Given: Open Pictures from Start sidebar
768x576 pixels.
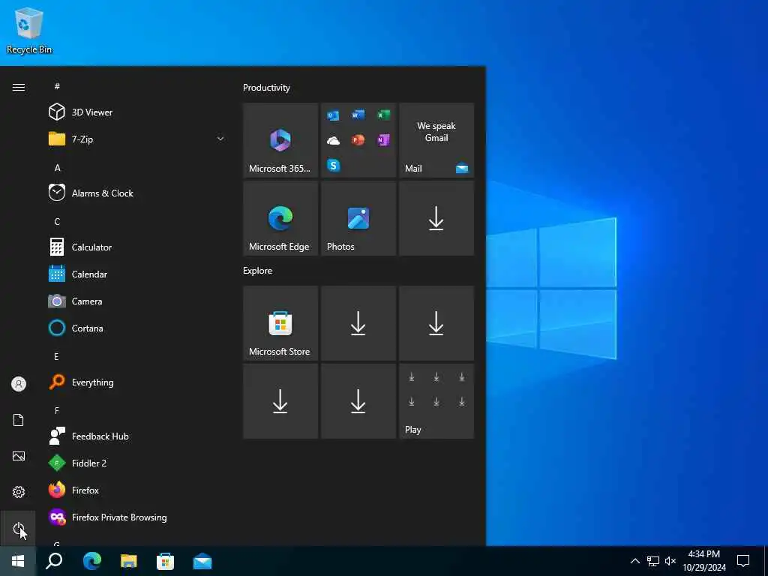Looking at the screenshot, I should (x=19, y=456).
